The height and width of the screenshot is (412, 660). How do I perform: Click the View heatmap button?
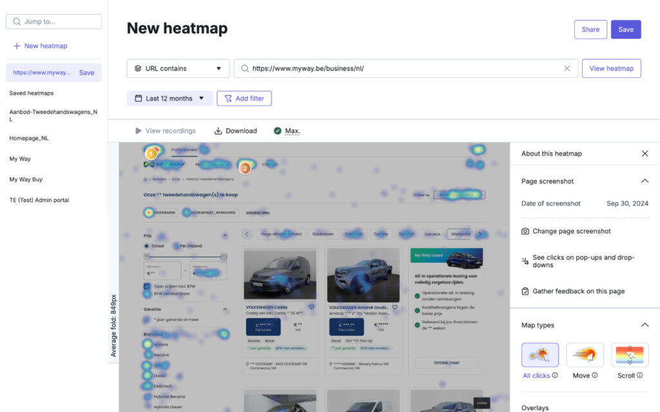611,68
